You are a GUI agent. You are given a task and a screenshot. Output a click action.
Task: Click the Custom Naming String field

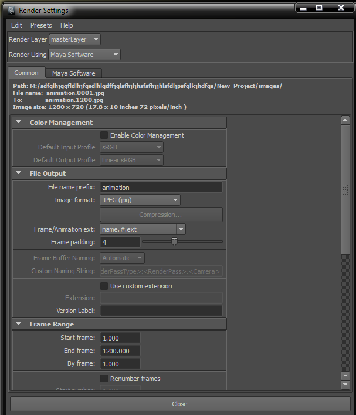pyautogui.click(x=161, y=271)
